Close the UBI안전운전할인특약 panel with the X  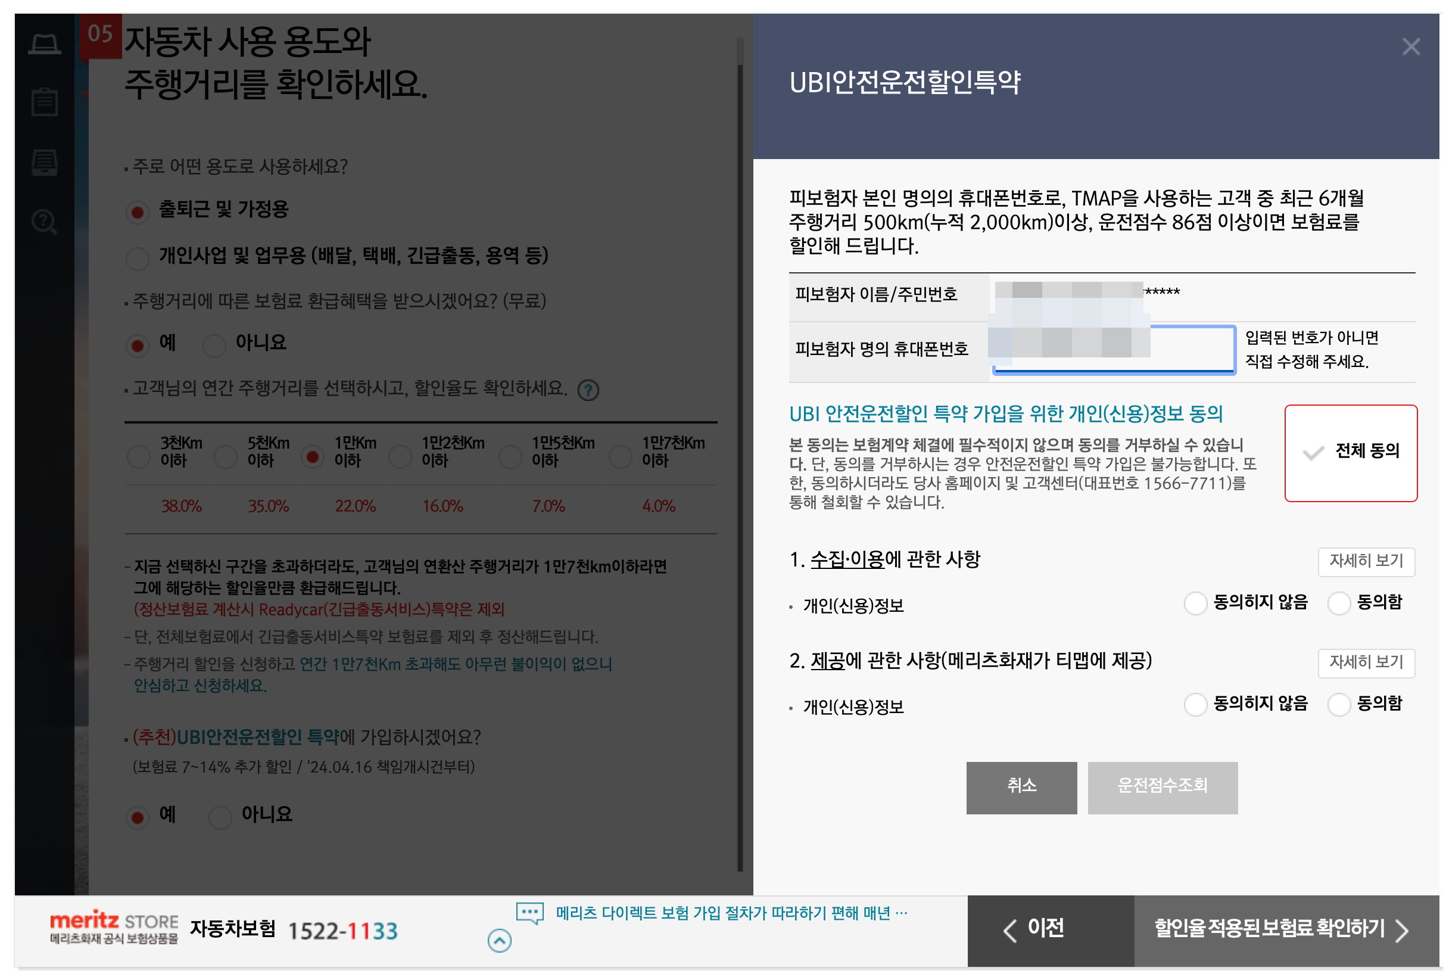pyautogui.click(x=1410, y=46)
